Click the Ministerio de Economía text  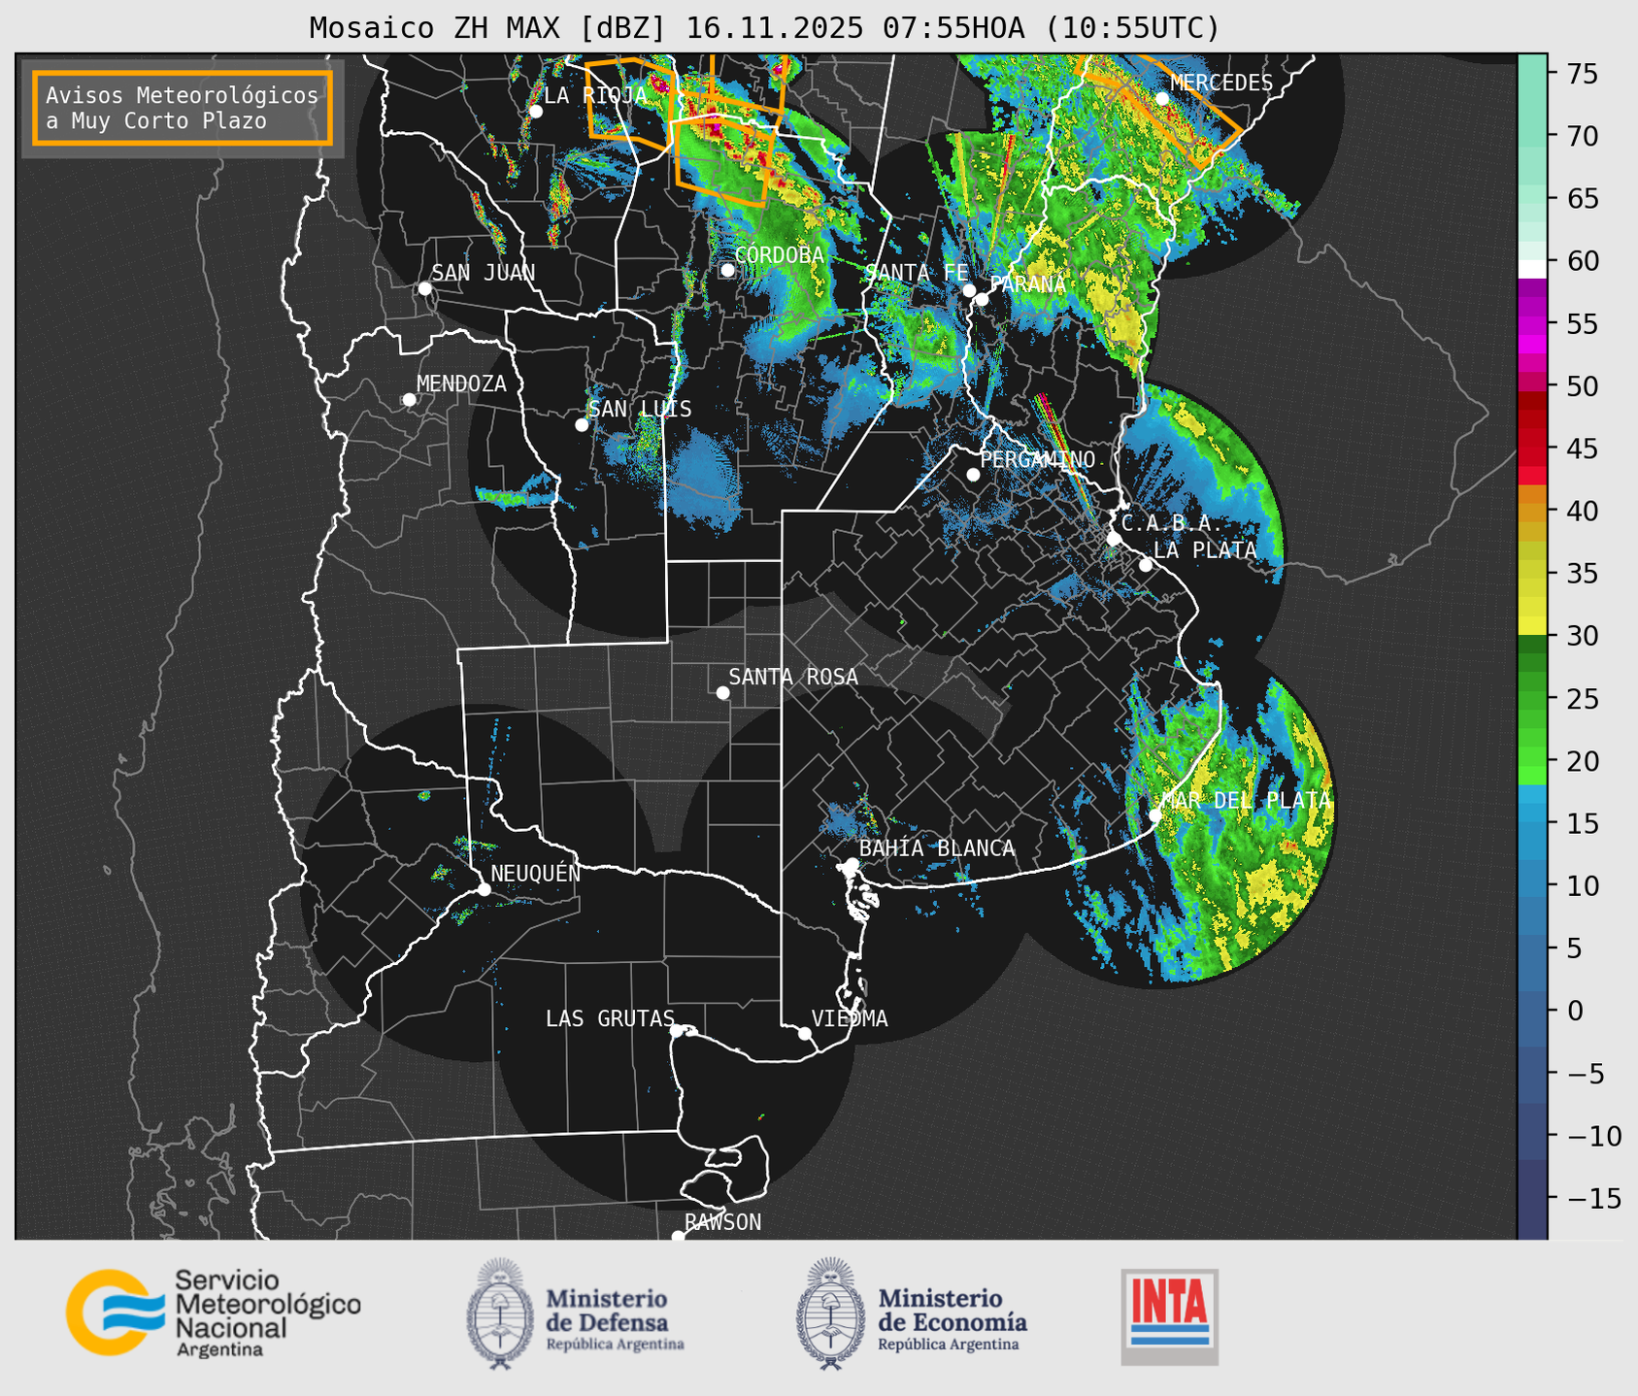tap(953, 1311)
